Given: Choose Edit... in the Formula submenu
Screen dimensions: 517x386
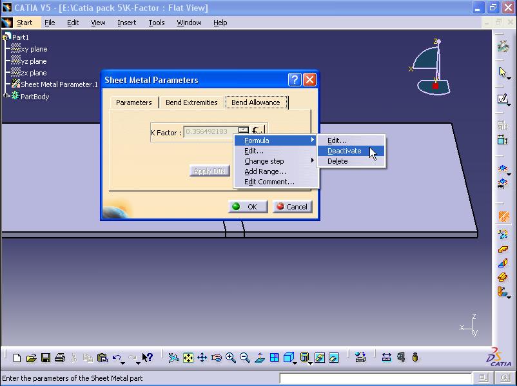Looking at the screenshot, I should [x=351, y=140].
